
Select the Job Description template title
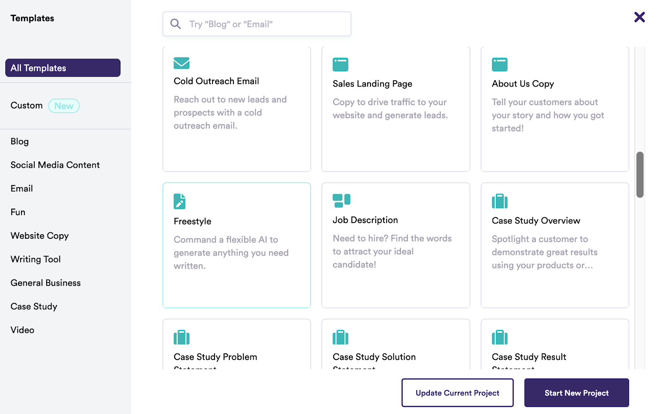point(365,220)
